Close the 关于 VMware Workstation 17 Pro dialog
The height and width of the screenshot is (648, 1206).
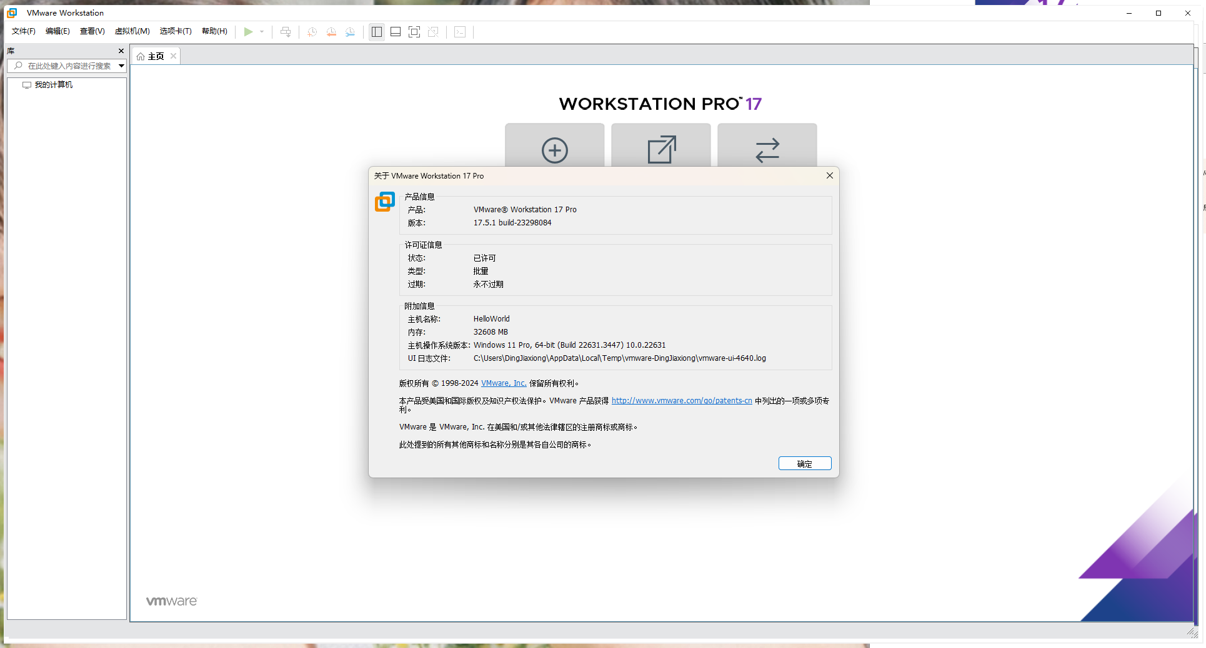click(x=830, y=175)
